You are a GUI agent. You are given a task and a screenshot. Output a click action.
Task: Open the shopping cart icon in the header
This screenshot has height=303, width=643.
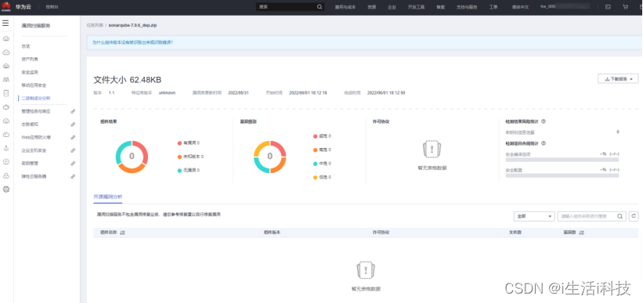point(625,7)
